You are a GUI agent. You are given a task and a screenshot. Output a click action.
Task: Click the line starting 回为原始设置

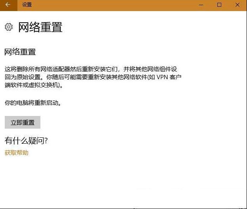[93, 77]
